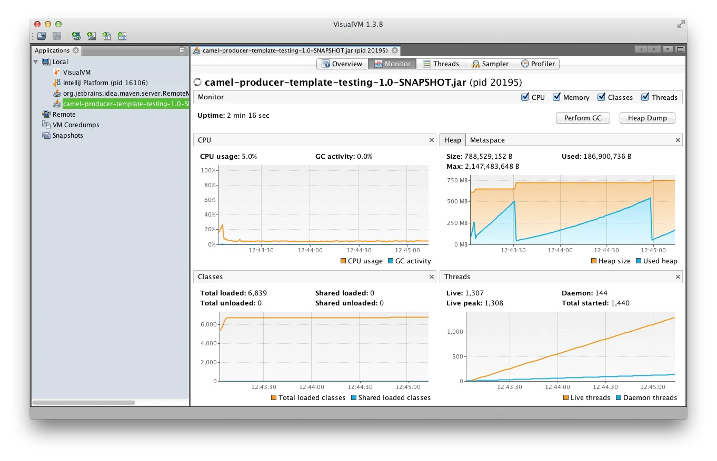Click the heap Used value 186,900,736 B
Image resolution: width=717 pixels, height=461 pixels.
(x=608, y=157)
